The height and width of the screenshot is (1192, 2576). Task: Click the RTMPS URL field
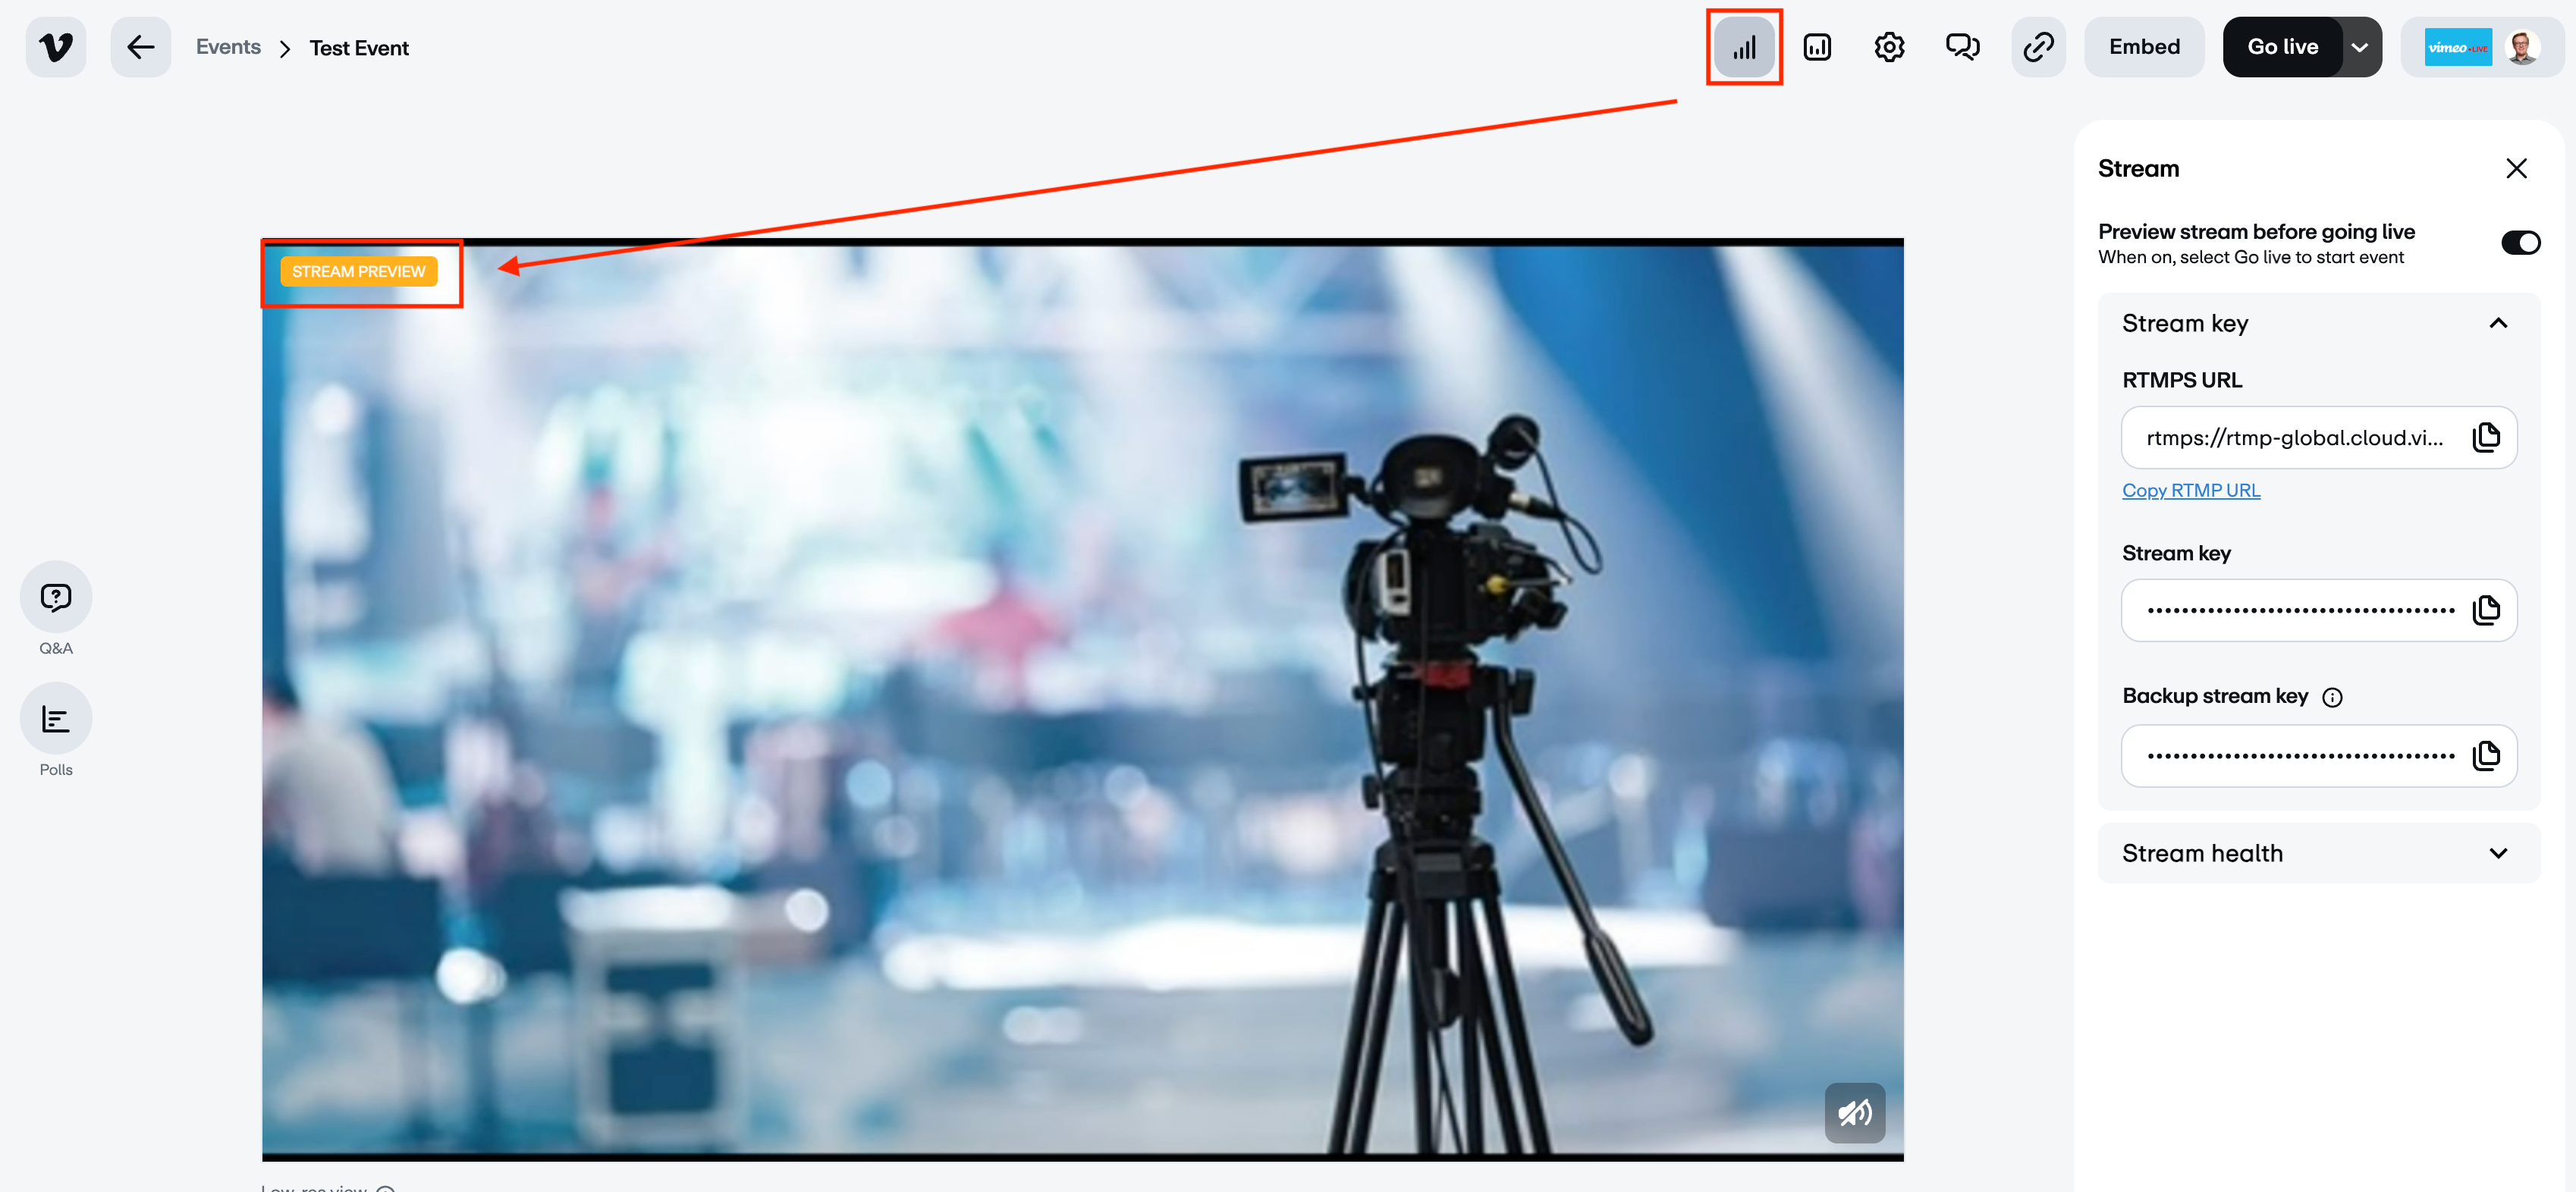pyautogui.click(x=2319, y=438)
